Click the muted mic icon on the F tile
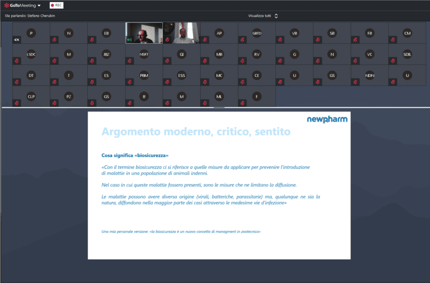The width and height of the screenshot is (430, 283). click(x=242, y=103)
